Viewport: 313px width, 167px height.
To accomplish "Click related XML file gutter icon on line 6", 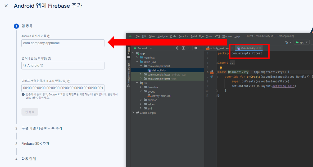I will pos(212,72).
